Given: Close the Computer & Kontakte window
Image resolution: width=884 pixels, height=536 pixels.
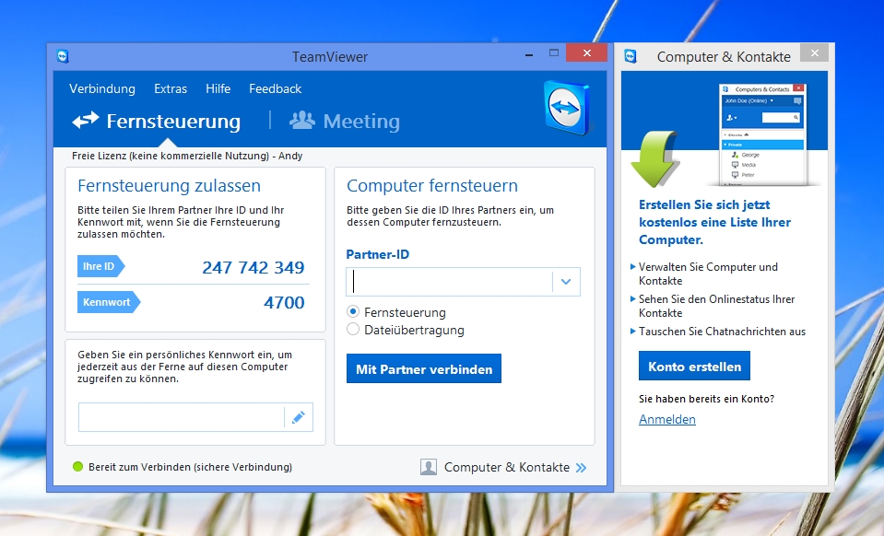Looking at the screenshot, I should (x=814, y=52).
